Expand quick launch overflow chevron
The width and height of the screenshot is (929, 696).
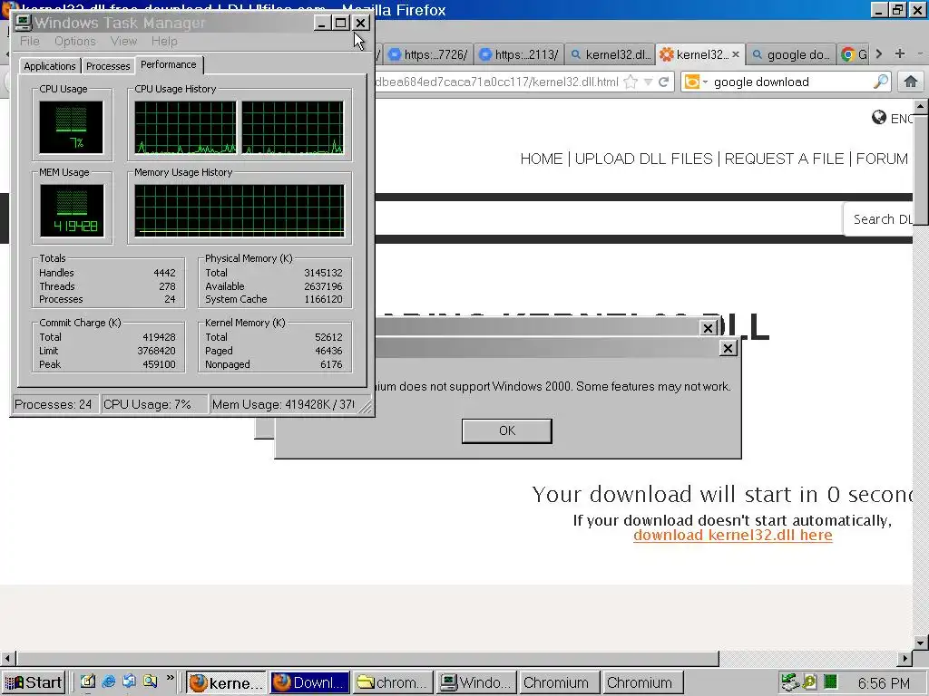click(x=171, y=678)
